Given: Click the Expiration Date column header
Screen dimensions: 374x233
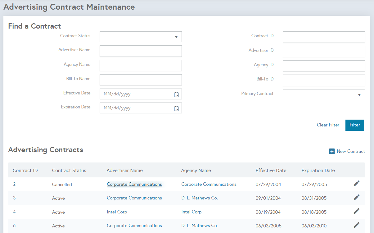Looking at the screenshot, I should coord(318,170).
